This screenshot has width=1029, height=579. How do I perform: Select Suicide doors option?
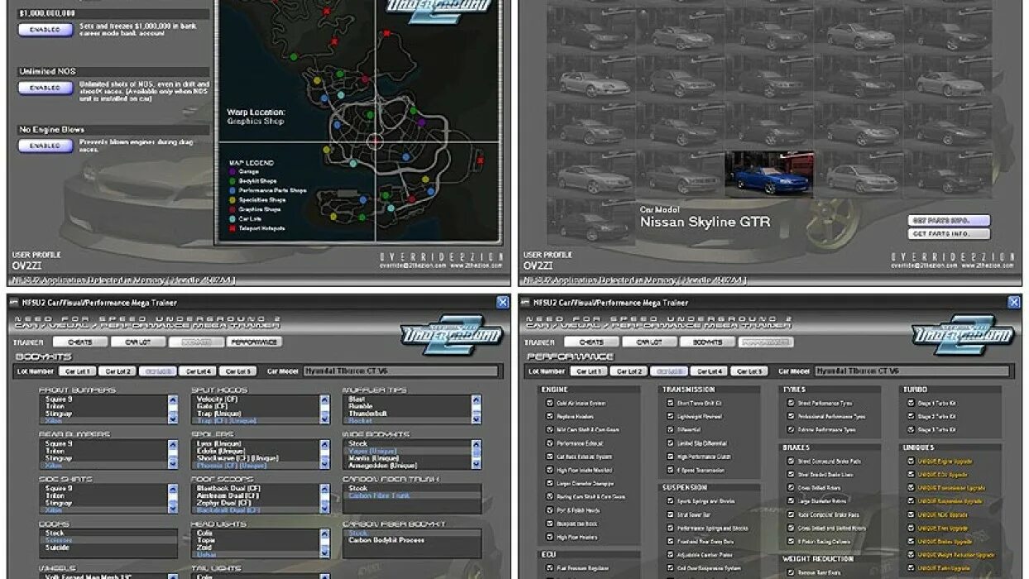(x=58, y=548)
